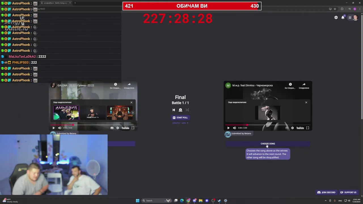
Task: Open the third suggested video in the GALENA player
Action: [119, 113]
